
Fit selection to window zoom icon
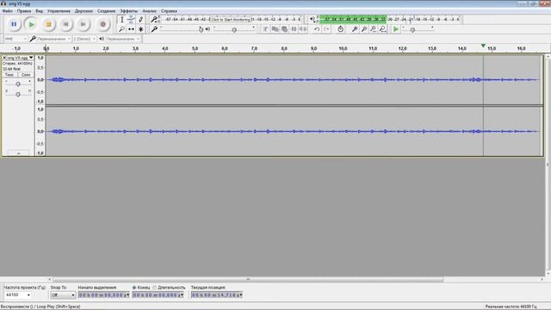[x=373, y=29]
